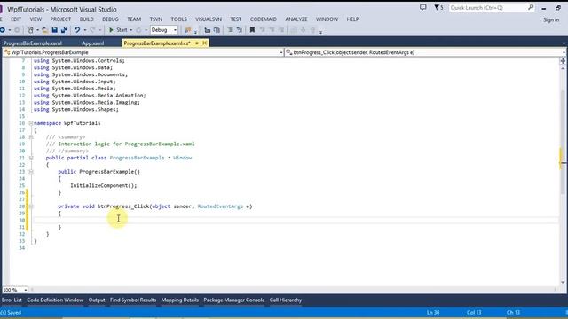Open the TSVN menu
This screenshot has width=568, height=319.
(156, 19)
